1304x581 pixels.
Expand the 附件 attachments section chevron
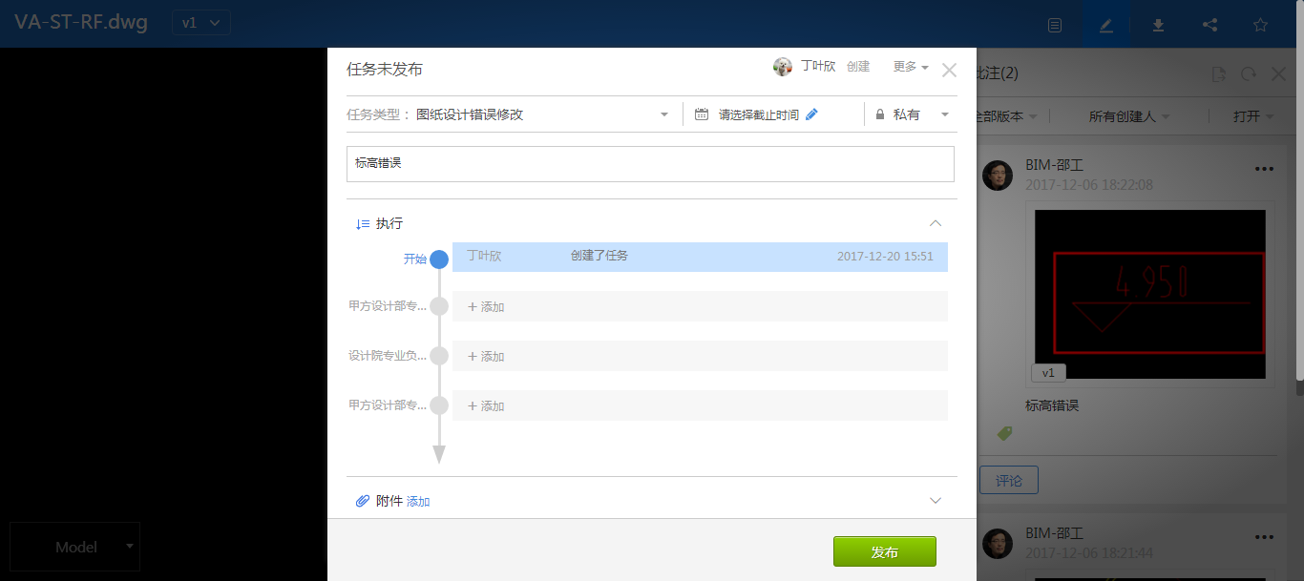pos(936,500)
